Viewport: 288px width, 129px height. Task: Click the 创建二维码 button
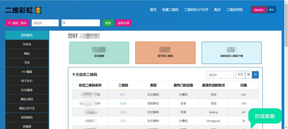(17, 23)
